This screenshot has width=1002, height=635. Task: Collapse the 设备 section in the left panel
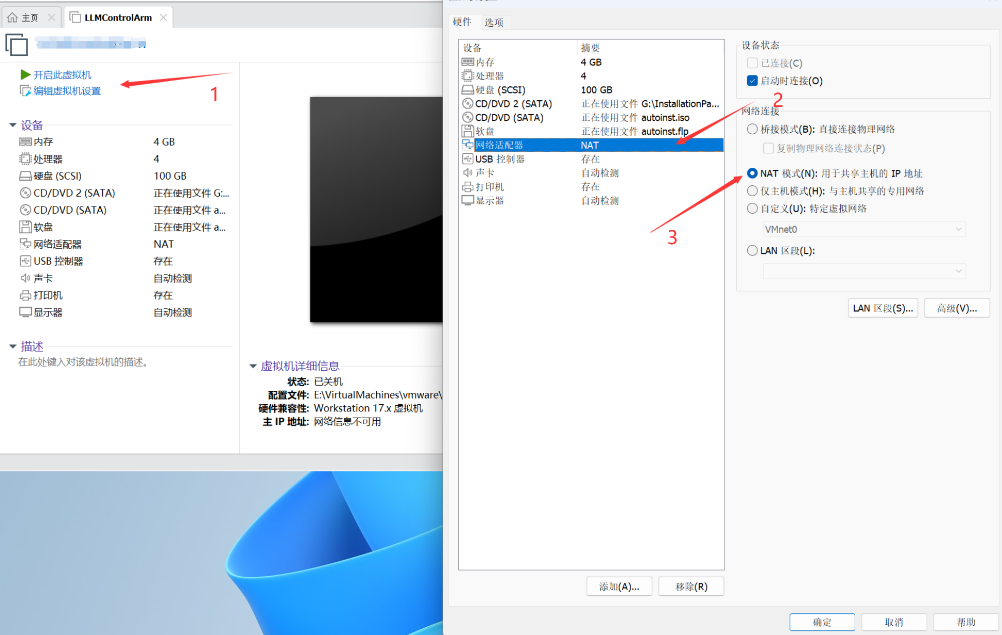coord(13,125)
